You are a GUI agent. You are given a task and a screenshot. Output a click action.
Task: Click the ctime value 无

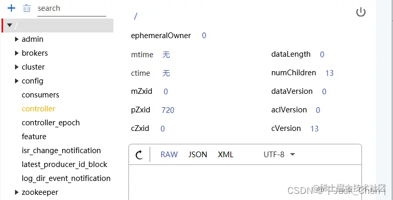point(166,73)
